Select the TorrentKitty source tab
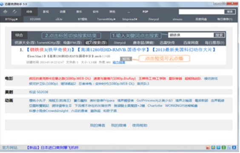Image resolution: width=240 pixels, height=153 pixels. [106, 19]
